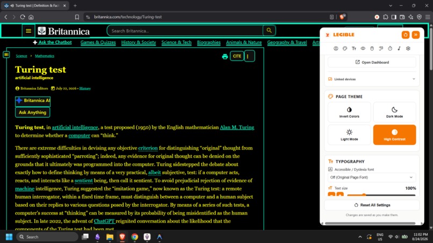
Task: Go to browser home page icon
Action: coord(31,17)
